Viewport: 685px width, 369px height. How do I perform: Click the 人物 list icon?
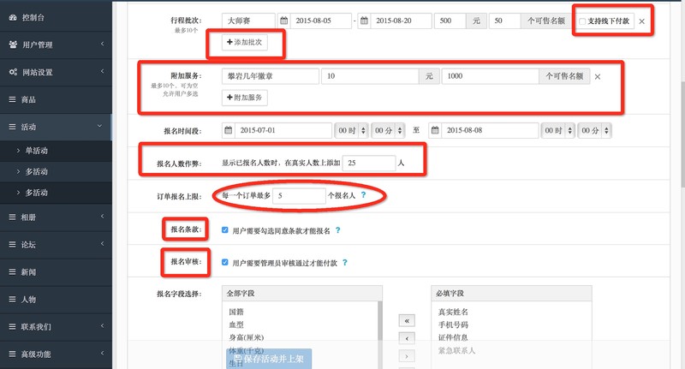pyautogui.click(x=12, y=300)
